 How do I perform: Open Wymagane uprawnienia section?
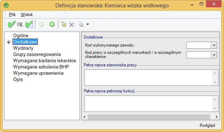(38, 73)
